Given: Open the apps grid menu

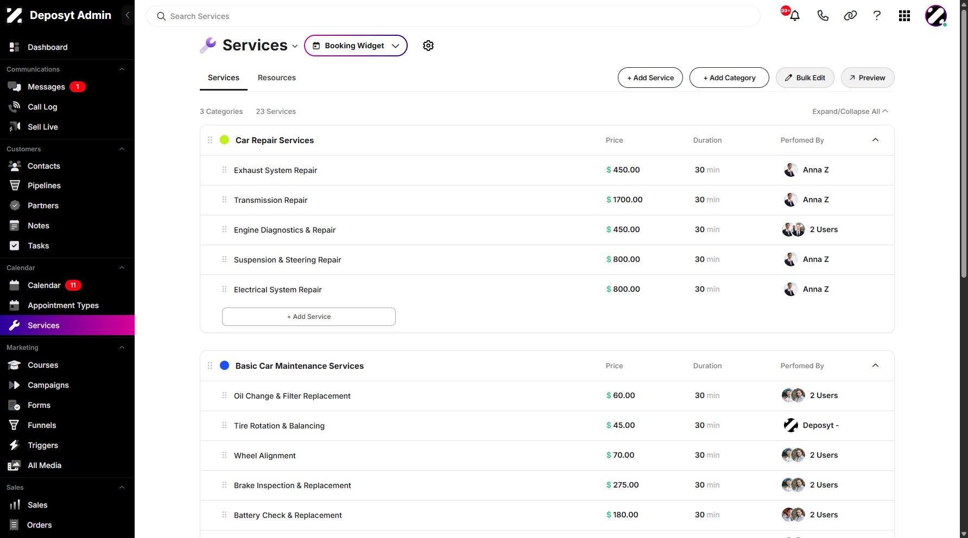Looking at the screenshot, I should (x=904, y=16).
